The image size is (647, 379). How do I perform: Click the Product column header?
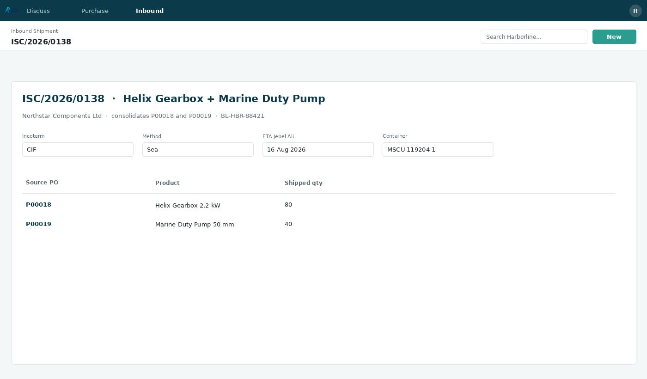pos(167,183)
